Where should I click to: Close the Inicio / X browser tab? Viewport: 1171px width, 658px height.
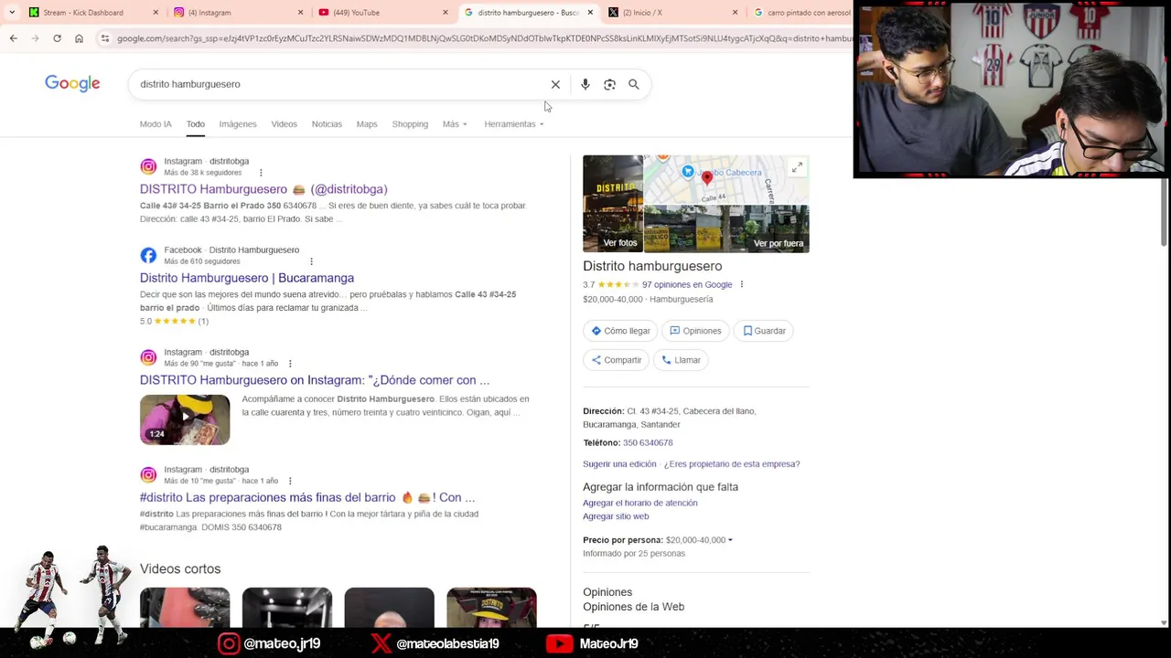coord(735,13)
